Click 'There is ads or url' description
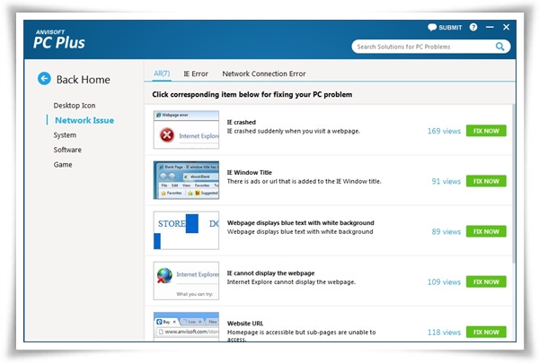 click(304, 181)
